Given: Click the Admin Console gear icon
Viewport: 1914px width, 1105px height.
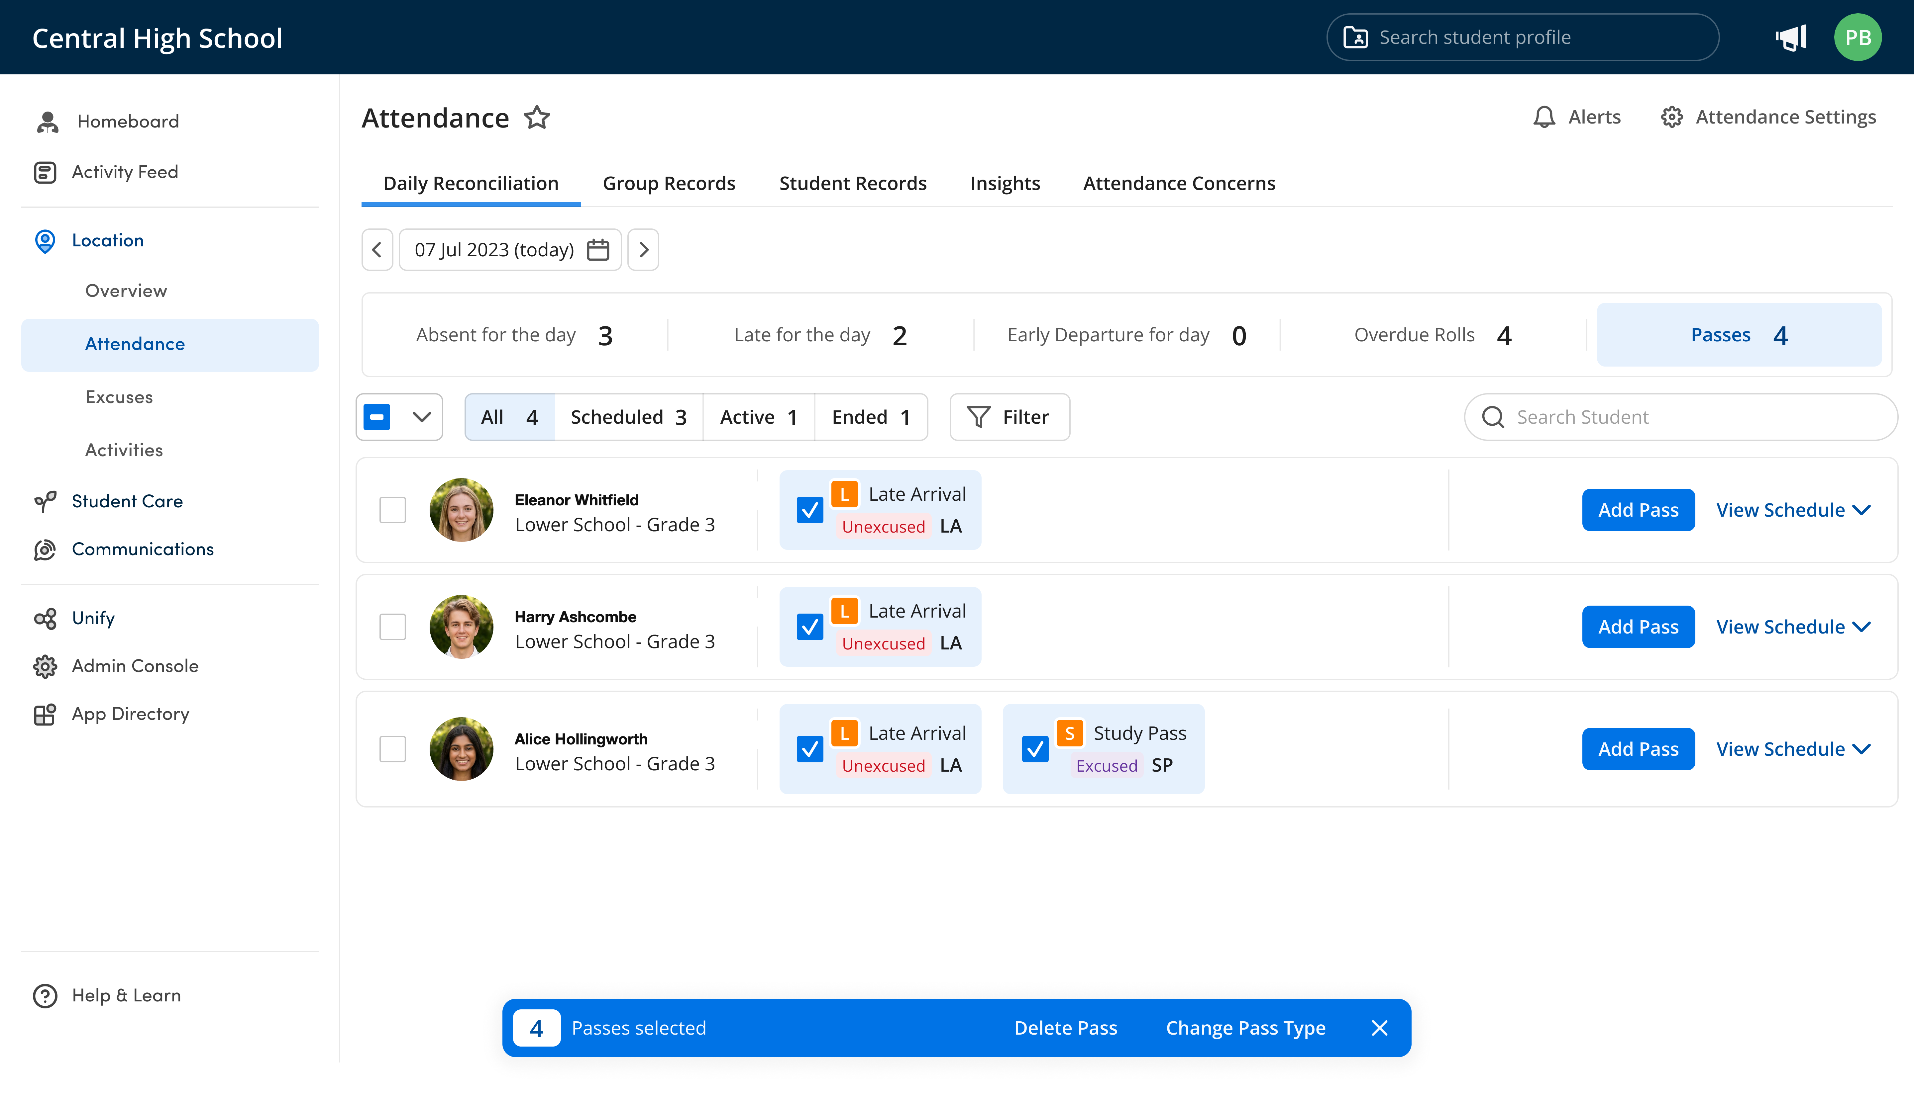Looking at the screenshot, I should (46, 666).
